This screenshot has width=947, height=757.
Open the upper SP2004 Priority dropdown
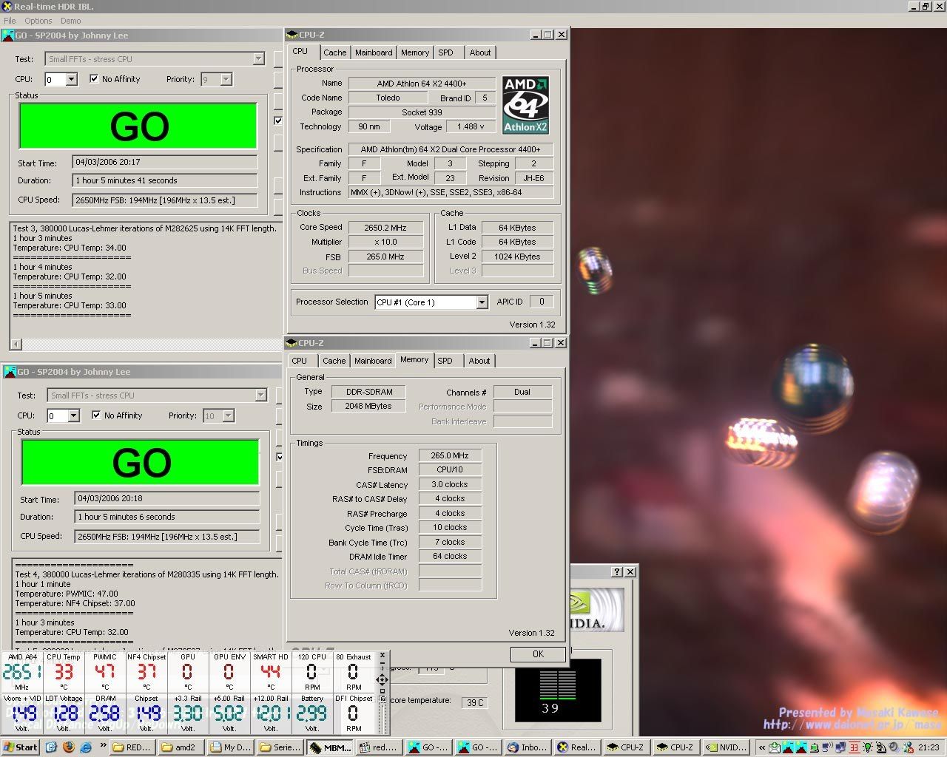(226, 79)
